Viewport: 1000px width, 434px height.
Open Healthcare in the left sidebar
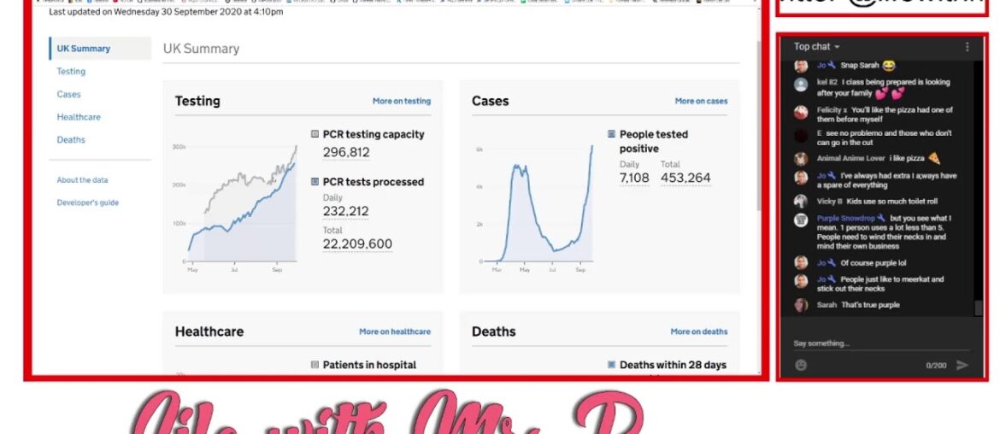pos(79,117)
